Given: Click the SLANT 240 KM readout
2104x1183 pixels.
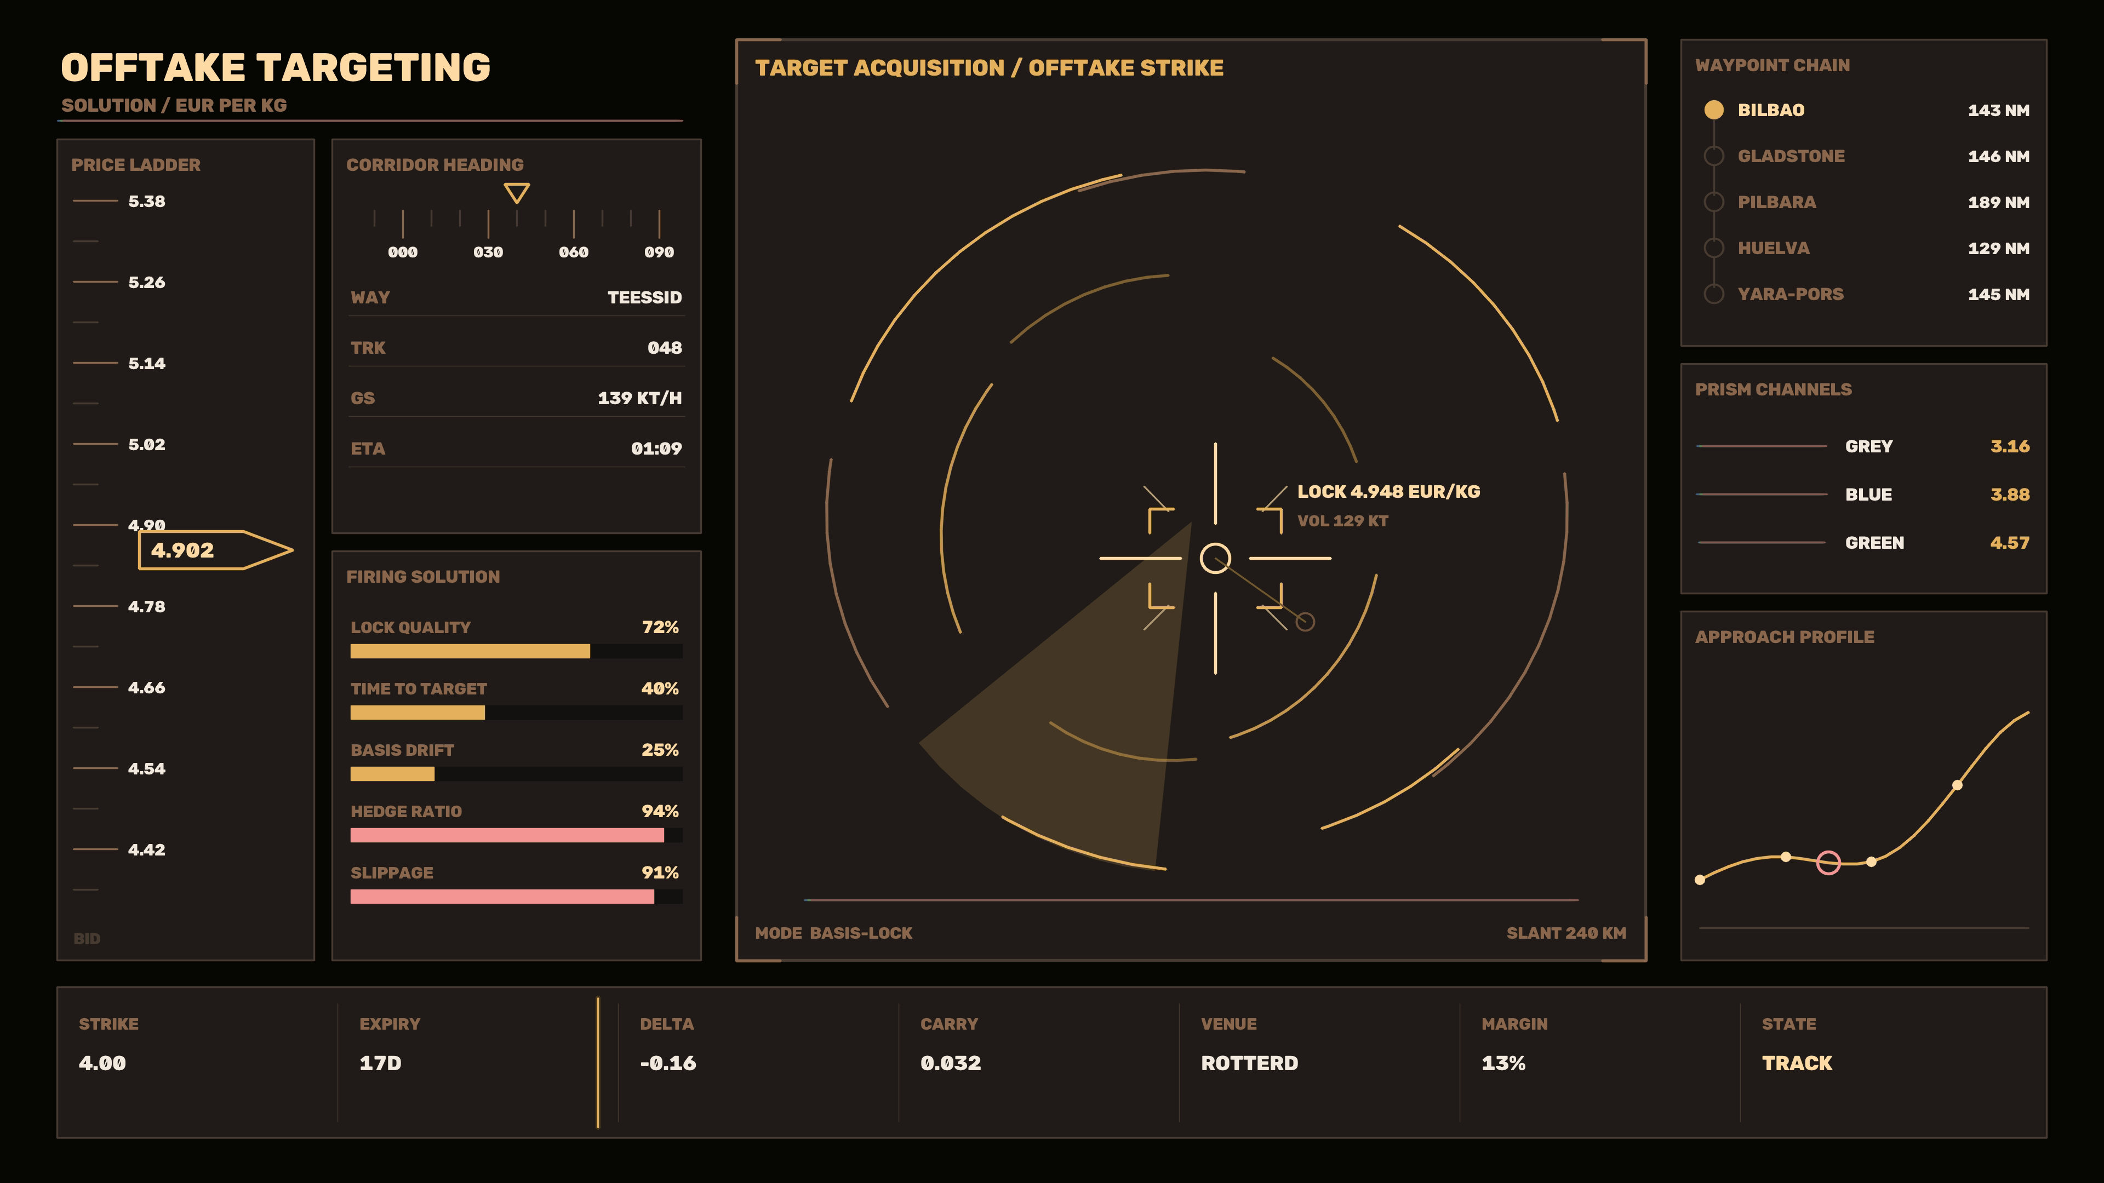Looking at the screenshot, I should [x=1566, y=933].
